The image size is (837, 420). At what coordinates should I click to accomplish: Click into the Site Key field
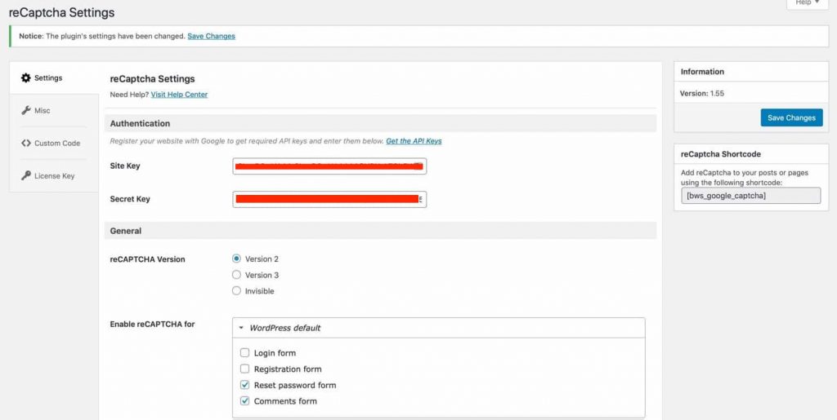(329, 166)
